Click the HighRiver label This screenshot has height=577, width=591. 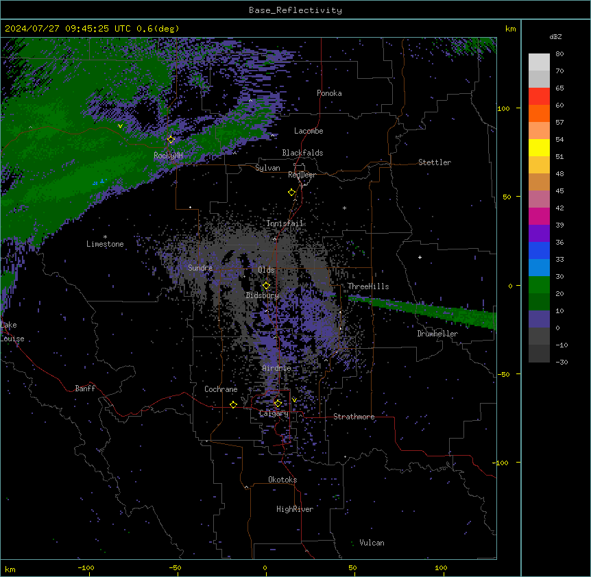[x=294, y=509]
